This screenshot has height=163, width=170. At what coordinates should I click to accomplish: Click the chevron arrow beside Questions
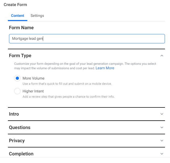[162, 127]
